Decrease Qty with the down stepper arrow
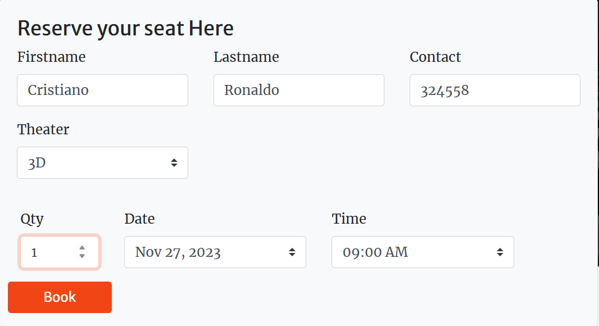This screenshot has height=326, width=599. tap(82, 256)
